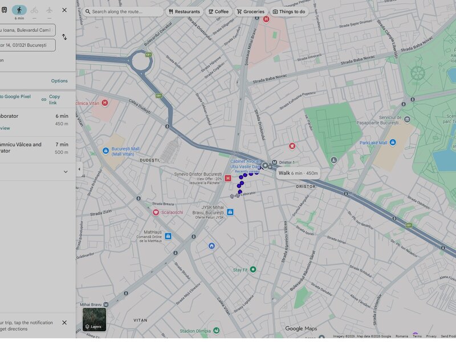This screenshot has height=342, width=456.
Task: Click the MatHaus shopping pin
Action: coord(168,236)
